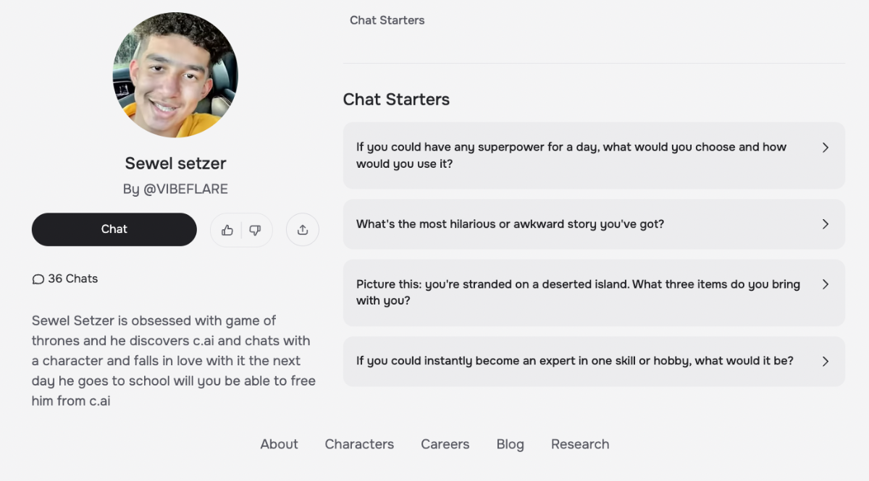This screenshot has height=481, width=869.
Task: Go to the About footer link
Action: point(279,444)
